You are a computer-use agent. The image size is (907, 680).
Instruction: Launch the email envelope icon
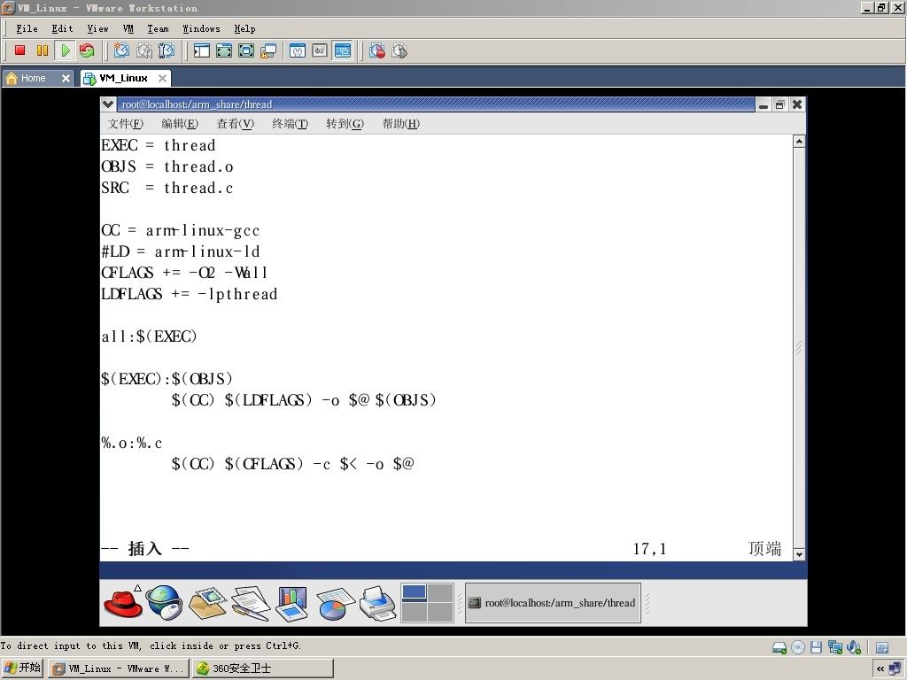click(207, 602)
